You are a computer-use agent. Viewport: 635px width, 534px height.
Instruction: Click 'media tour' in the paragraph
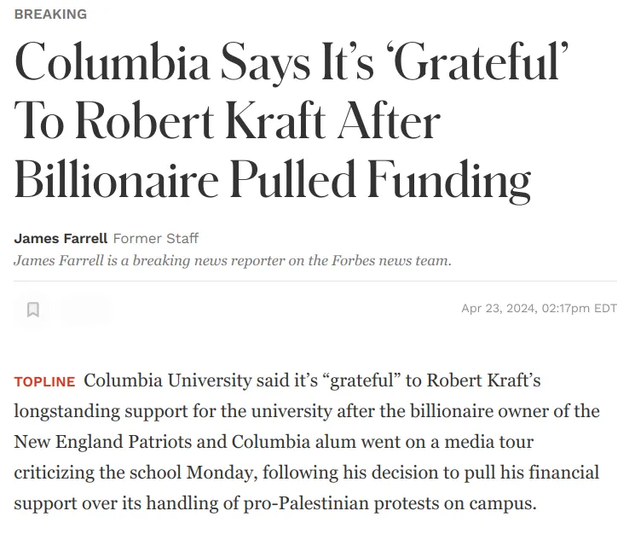[x=488, y=442]
